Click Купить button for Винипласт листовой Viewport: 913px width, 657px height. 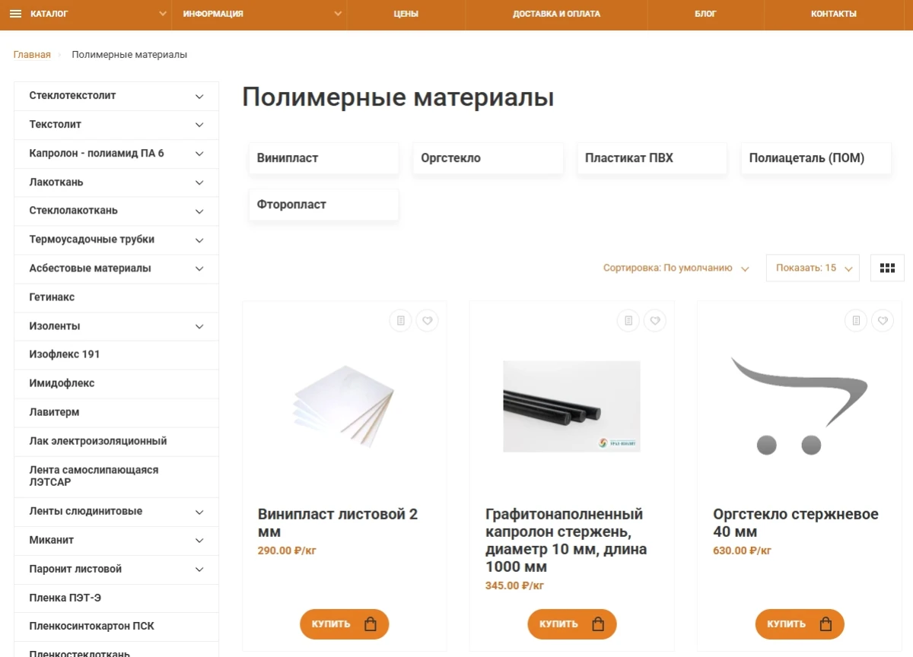(344, 624)
